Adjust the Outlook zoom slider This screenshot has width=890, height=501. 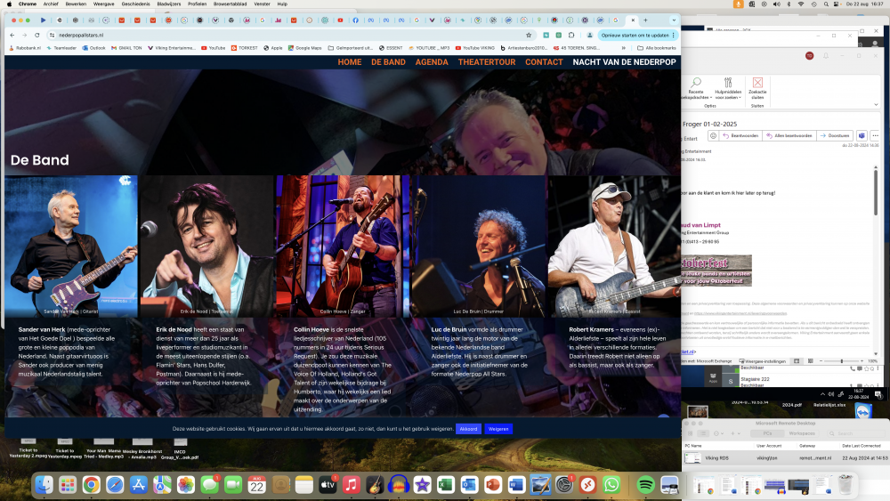(x=841, y=361)
